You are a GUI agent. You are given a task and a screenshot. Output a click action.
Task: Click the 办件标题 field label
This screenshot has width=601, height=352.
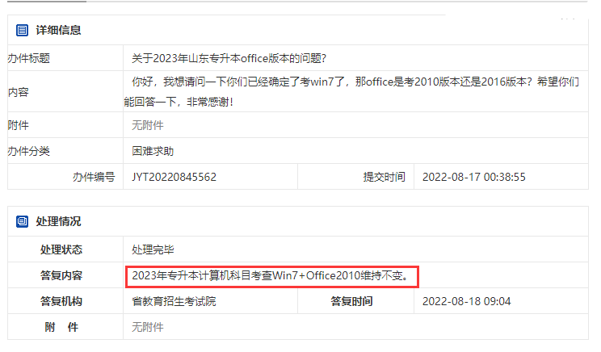(x=29, y=58)
